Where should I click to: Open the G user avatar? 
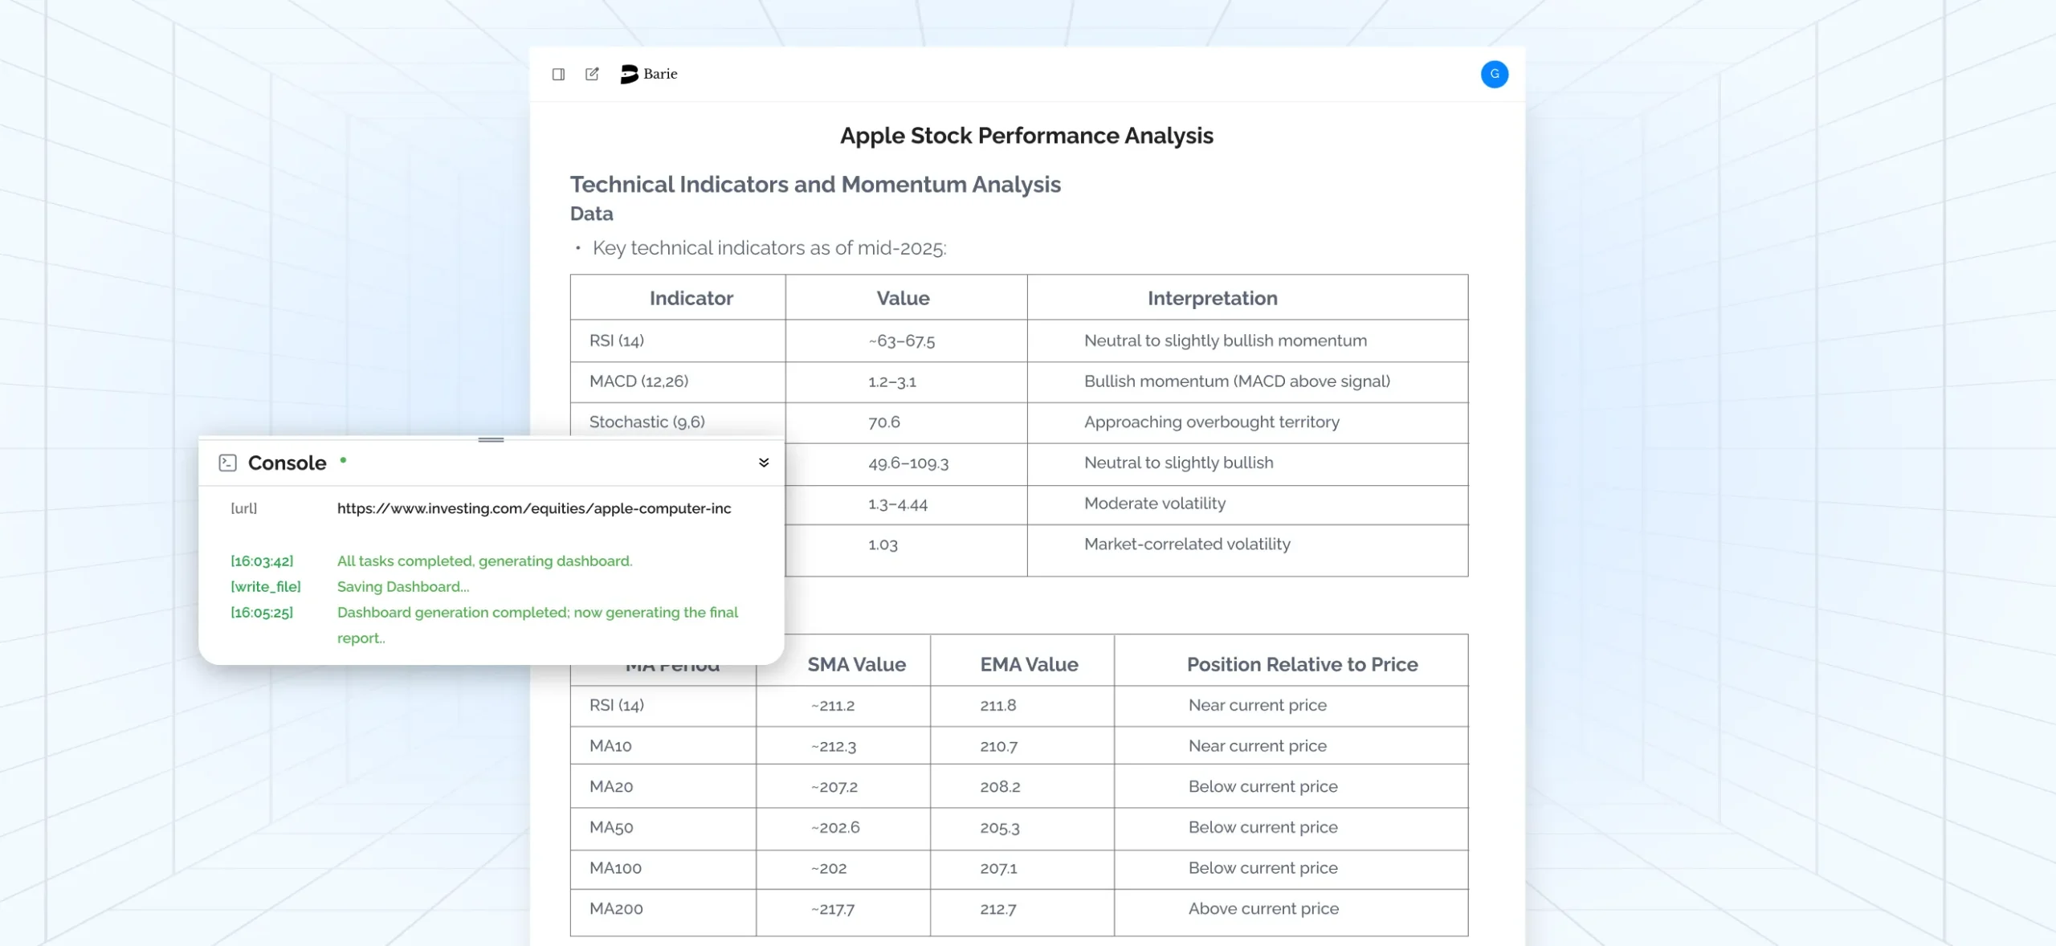point(1494,74)
